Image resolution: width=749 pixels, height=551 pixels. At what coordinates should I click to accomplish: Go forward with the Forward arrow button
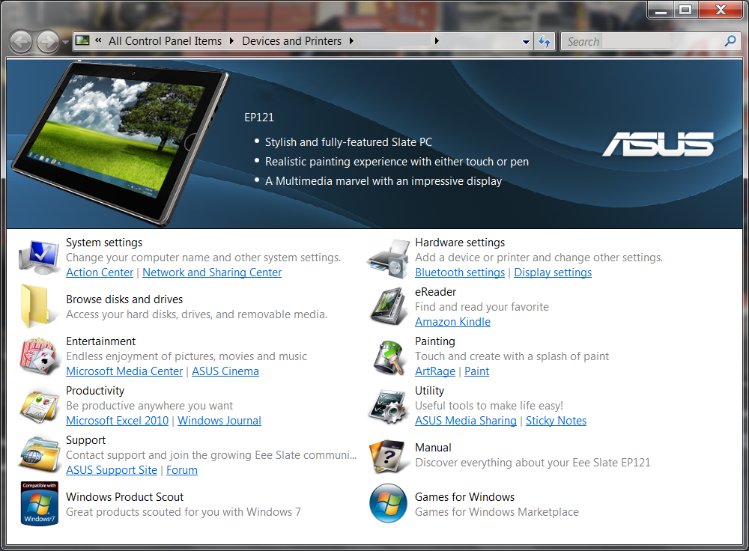click(48, 42)
